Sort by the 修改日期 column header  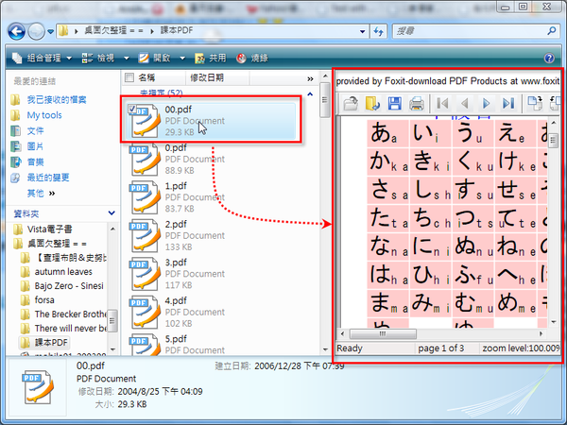tap(207, 77)
